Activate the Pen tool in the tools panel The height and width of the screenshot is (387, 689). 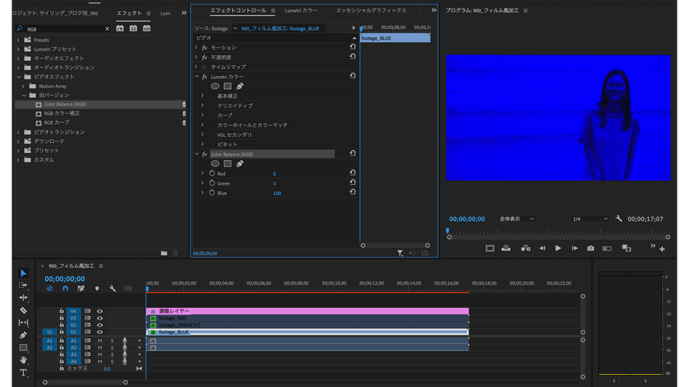pyautogui.click(x=23, y=336)
